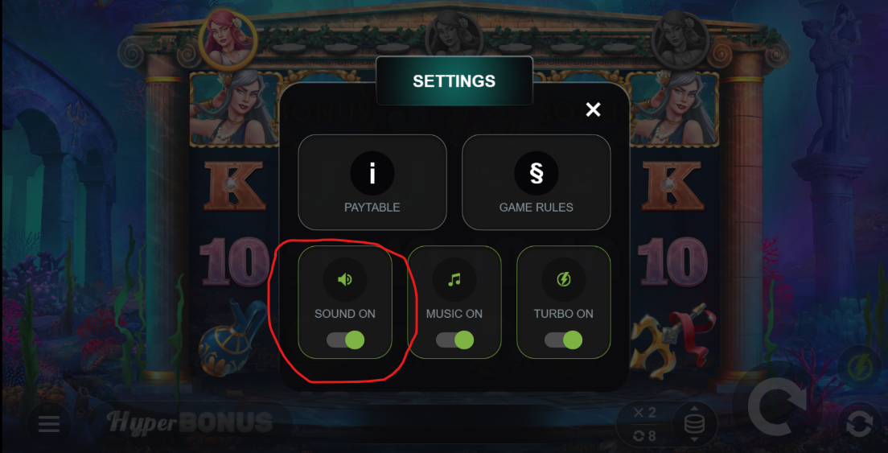The image size is (888, 453).
Task: Click the green speaker sound icon
Action: pos(345,279)
